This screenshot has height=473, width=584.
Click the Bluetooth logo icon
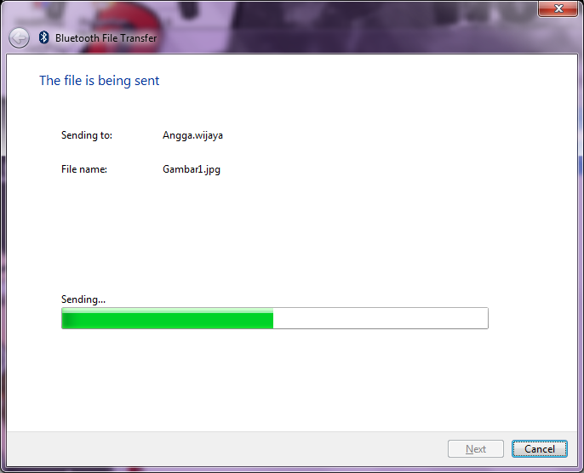point(44,37)
